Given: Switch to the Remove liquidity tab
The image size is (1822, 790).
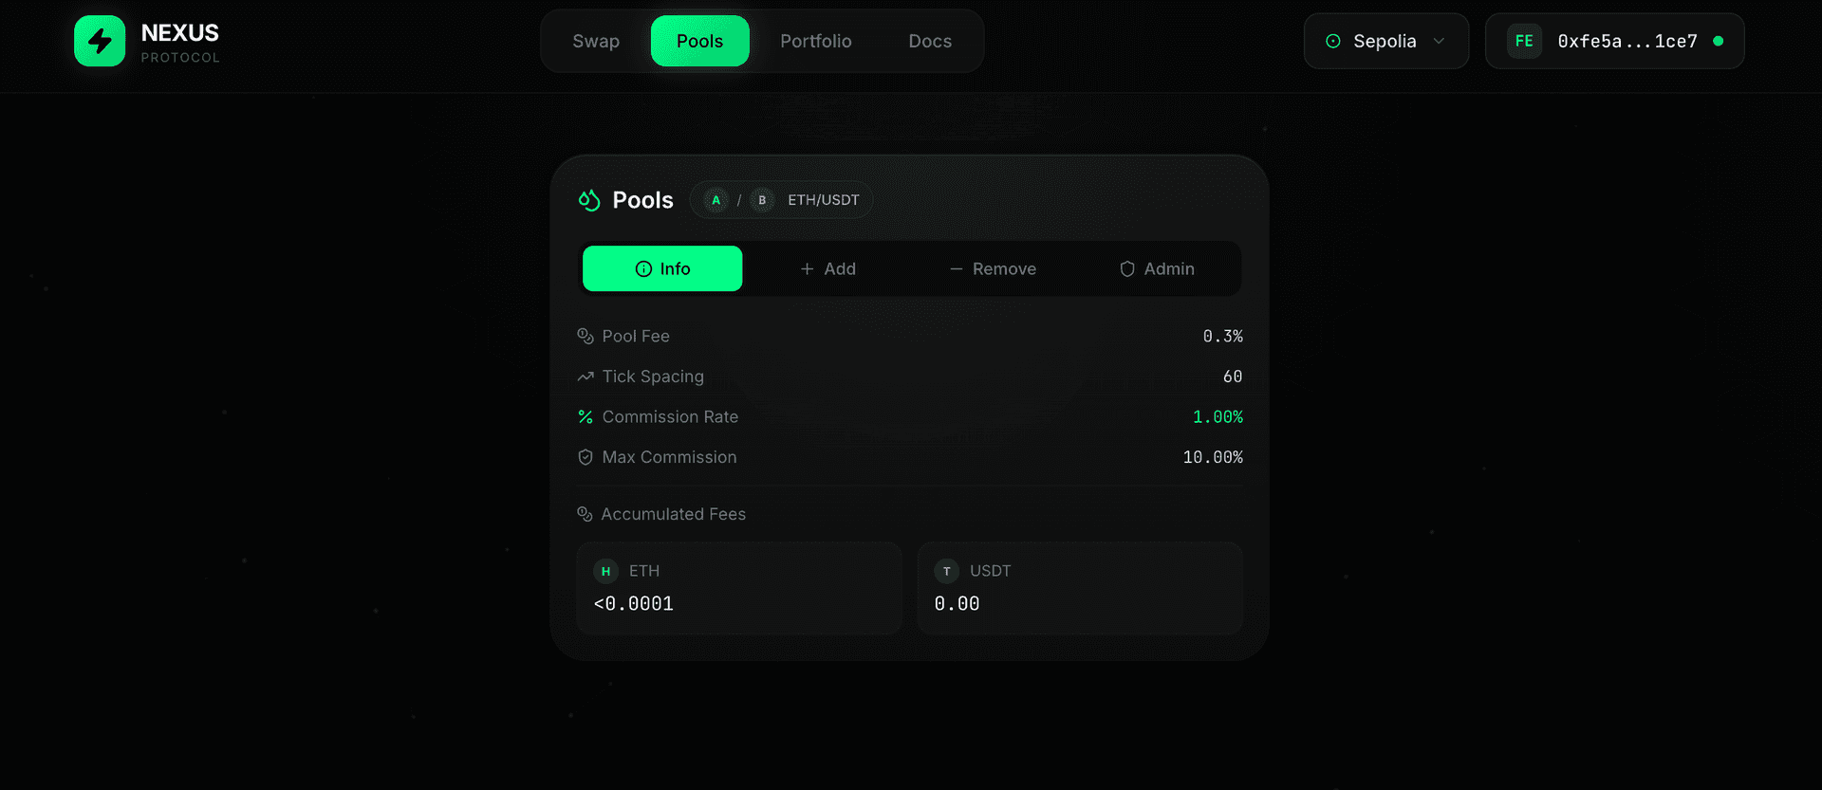Looking at the screenshot, I should pos(993,269).
